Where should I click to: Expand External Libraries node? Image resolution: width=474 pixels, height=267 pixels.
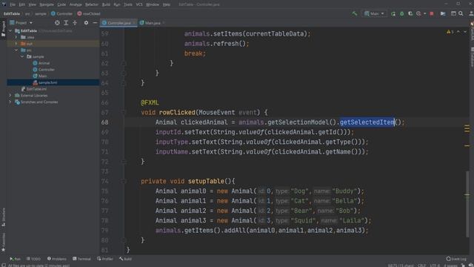(10, 96)
